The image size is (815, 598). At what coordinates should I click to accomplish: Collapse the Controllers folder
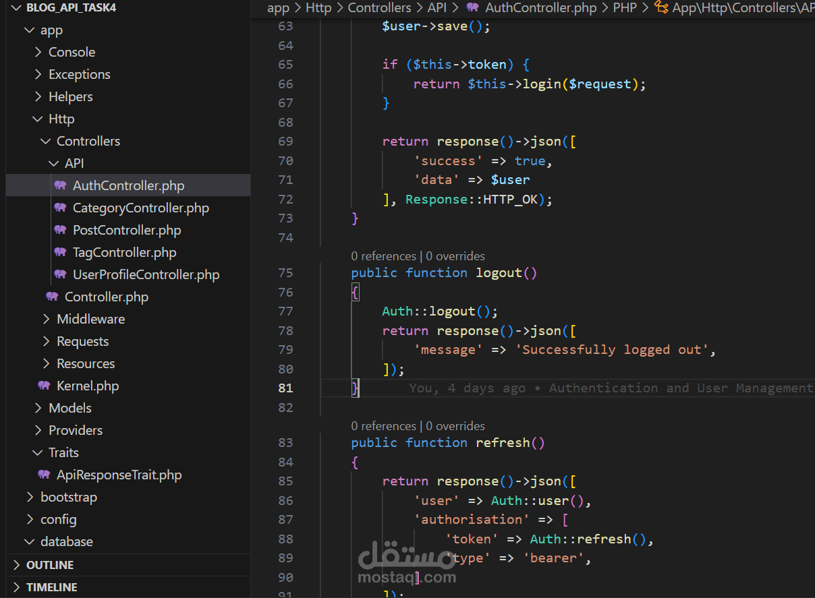click(x=45, y=141)
